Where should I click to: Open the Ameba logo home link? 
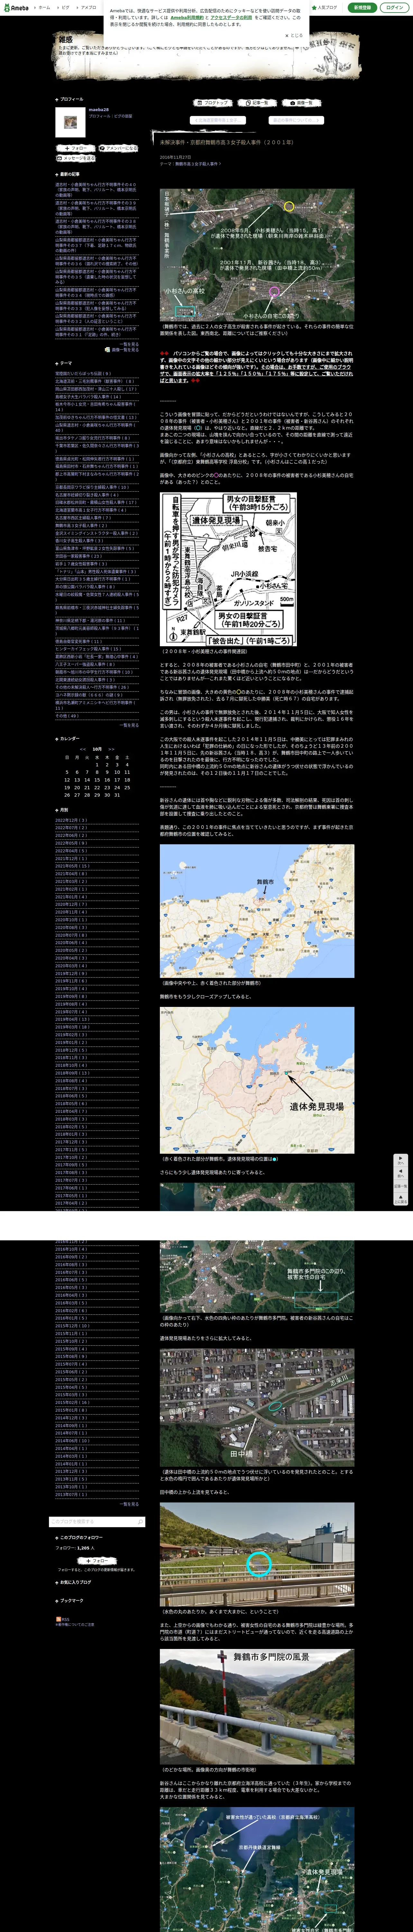[x=15, y=7]
